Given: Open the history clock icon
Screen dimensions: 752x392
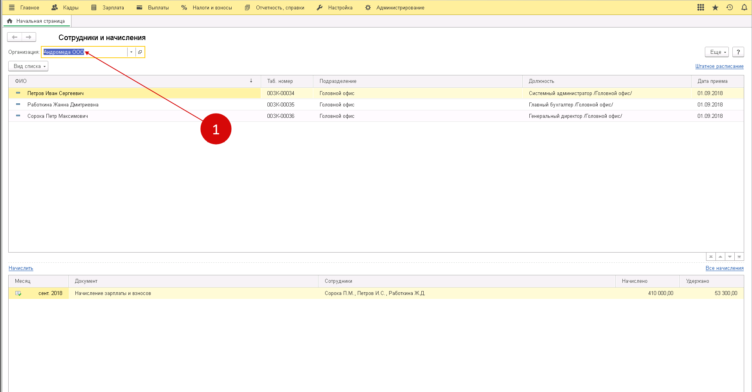Looking at the screenshot, I should [730, 7].
